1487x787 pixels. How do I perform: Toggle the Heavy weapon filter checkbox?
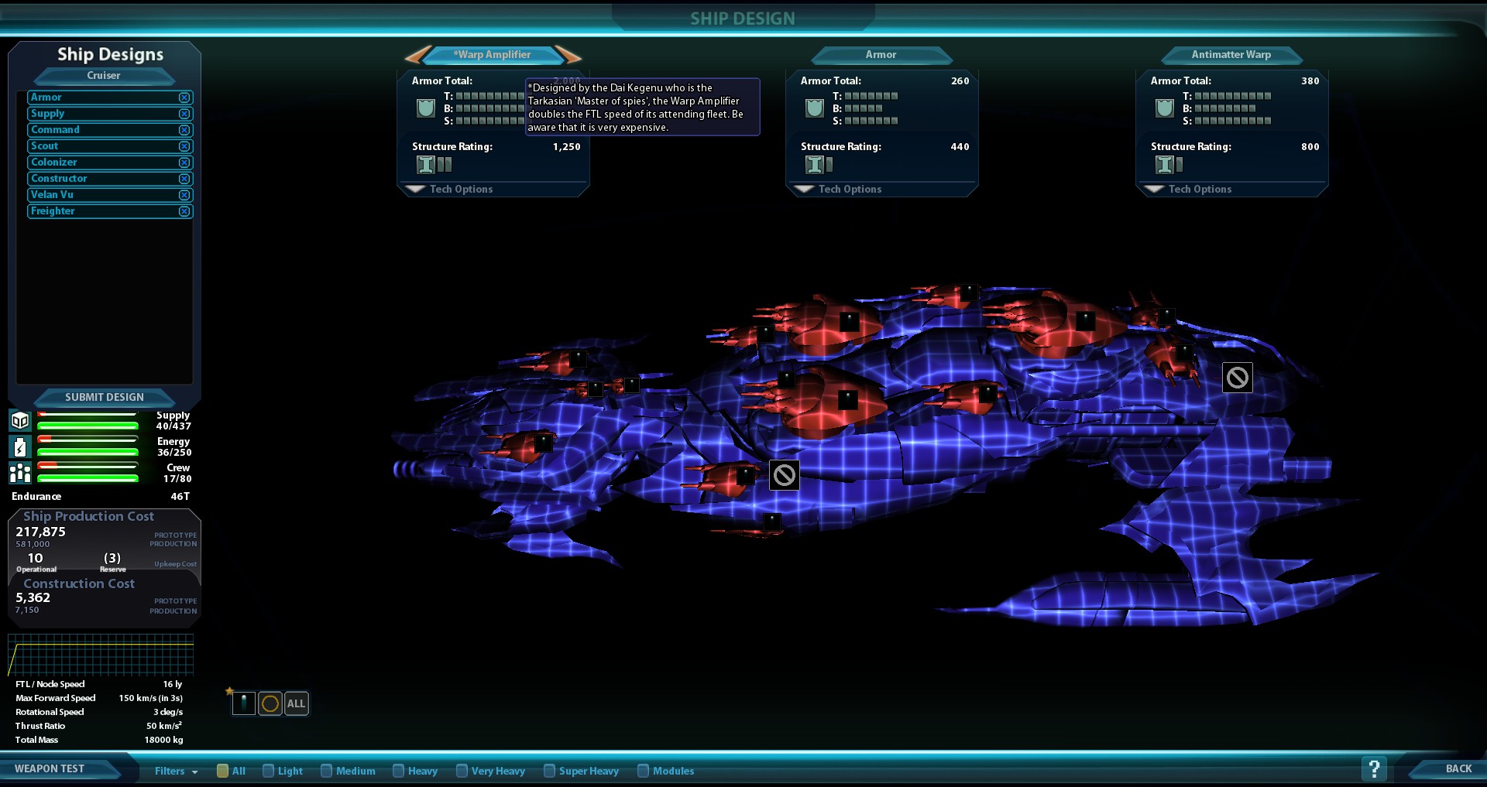click(398, 771)
